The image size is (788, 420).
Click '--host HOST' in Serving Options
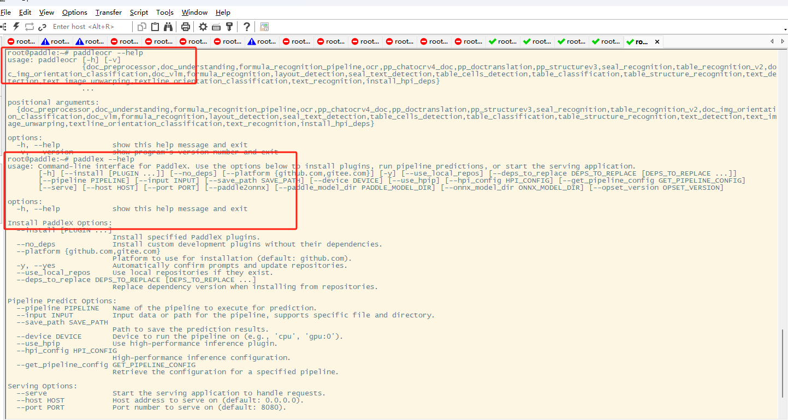coord(40,400)
